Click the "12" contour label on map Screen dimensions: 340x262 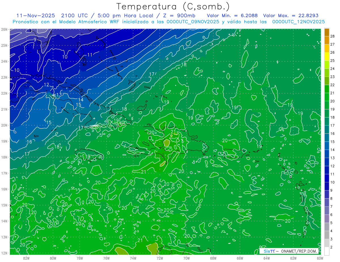tap(46, 85)
